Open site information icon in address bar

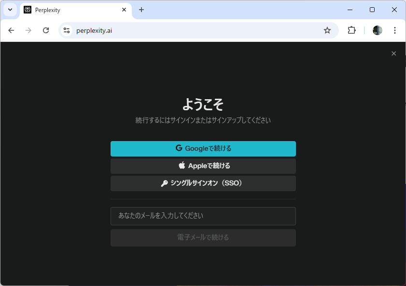click(67, 30)
